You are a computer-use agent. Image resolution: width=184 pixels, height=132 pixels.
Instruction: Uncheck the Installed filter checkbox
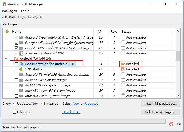(43, 104)
